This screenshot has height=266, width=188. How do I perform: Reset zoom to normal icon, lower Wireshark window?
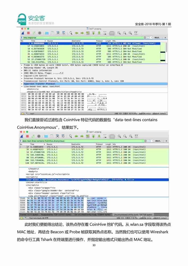tap(131, 136)
